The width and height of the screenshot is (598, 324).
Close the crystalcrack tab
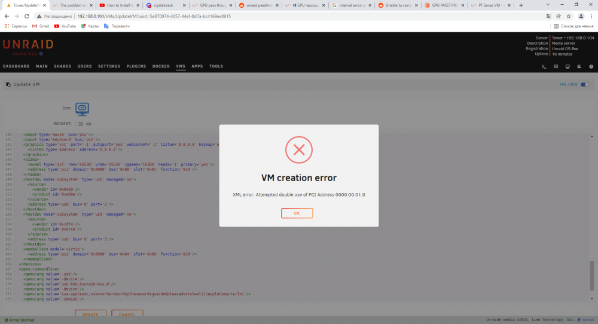pos(184,5)
